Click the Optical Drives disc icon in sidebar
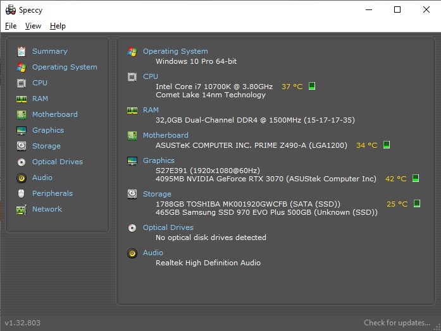This screenshot has height=331, width=441. (x=22, y=162)
